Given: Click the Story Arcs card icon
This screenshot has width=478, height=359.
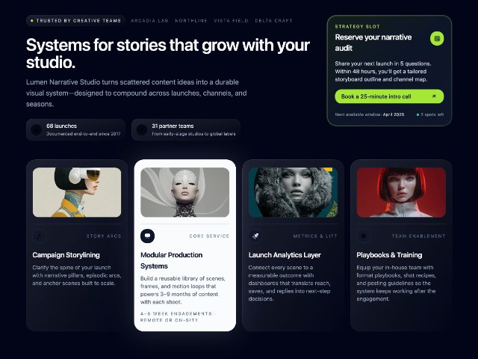Looking at the screenshot, I should tap(40, 236).
